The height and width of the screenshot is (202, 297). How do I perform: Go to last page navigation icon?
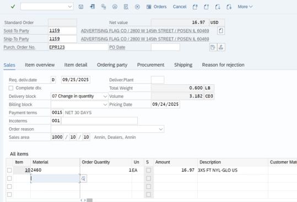point(229,7)
